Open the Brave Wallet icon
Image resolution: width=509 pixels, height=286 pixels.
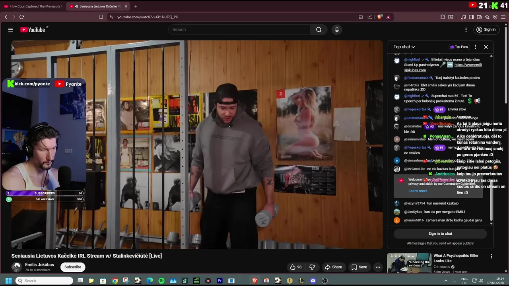[479, 17]
